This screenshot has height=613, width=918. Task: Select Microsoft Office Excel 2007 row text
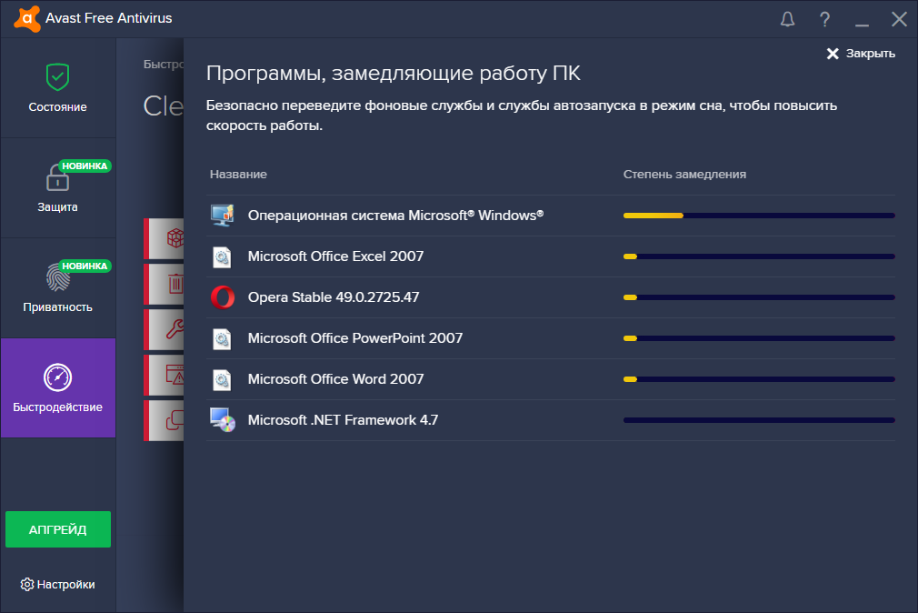click(335, 256)
